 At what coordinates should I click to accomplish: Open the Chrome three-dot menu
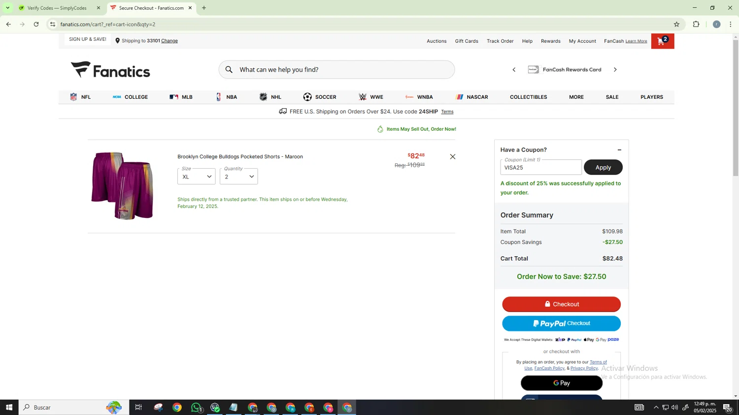click(731, 24)
